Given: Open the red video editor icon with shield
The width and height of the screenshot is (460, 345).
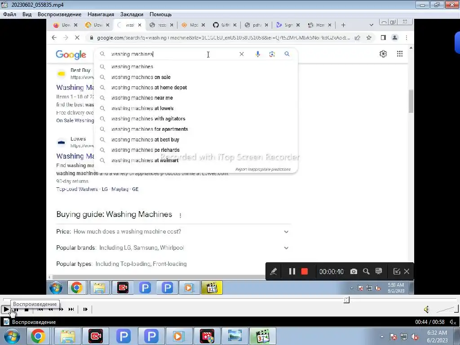Looking at the screenshot, I should click(x=207, y=336).
